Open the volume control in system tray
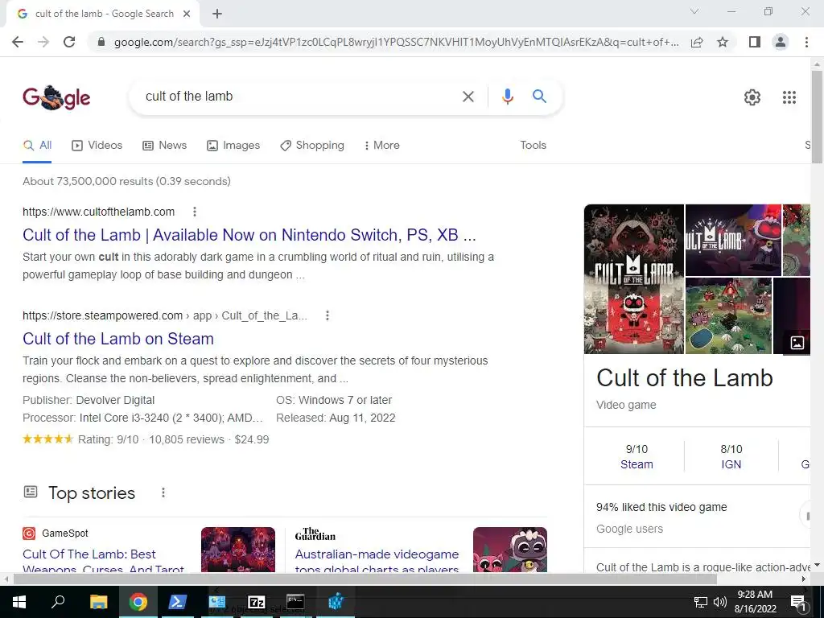 click(720, 602)
